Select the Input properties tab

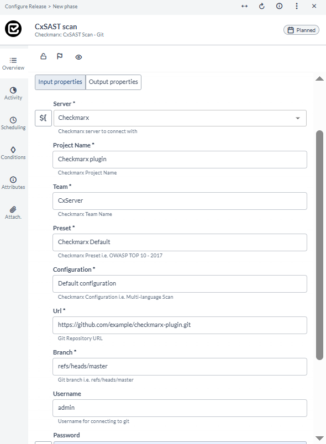60,82
